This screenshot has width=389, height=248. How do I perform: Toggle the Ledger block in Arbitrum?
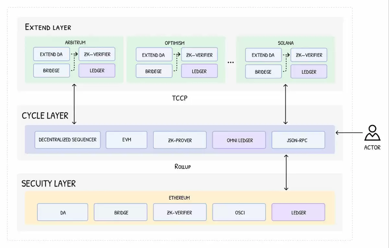point(97,70)
